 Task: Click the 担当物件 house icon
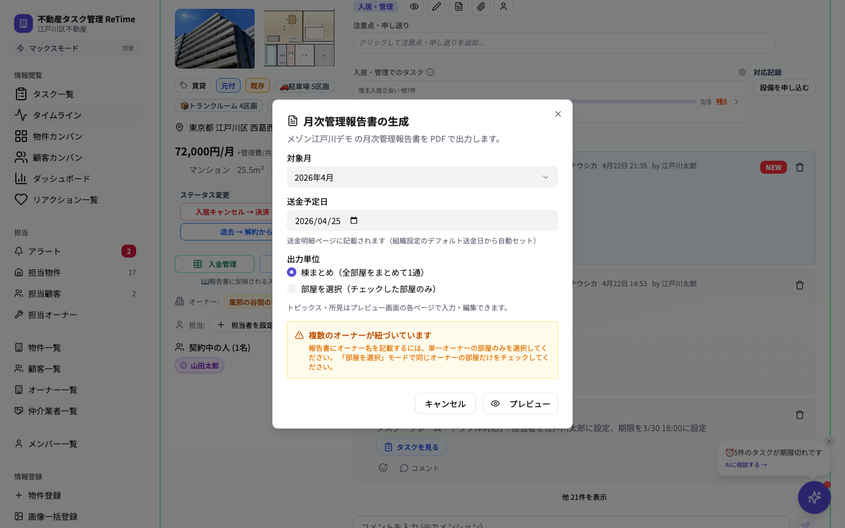(19, 272)
